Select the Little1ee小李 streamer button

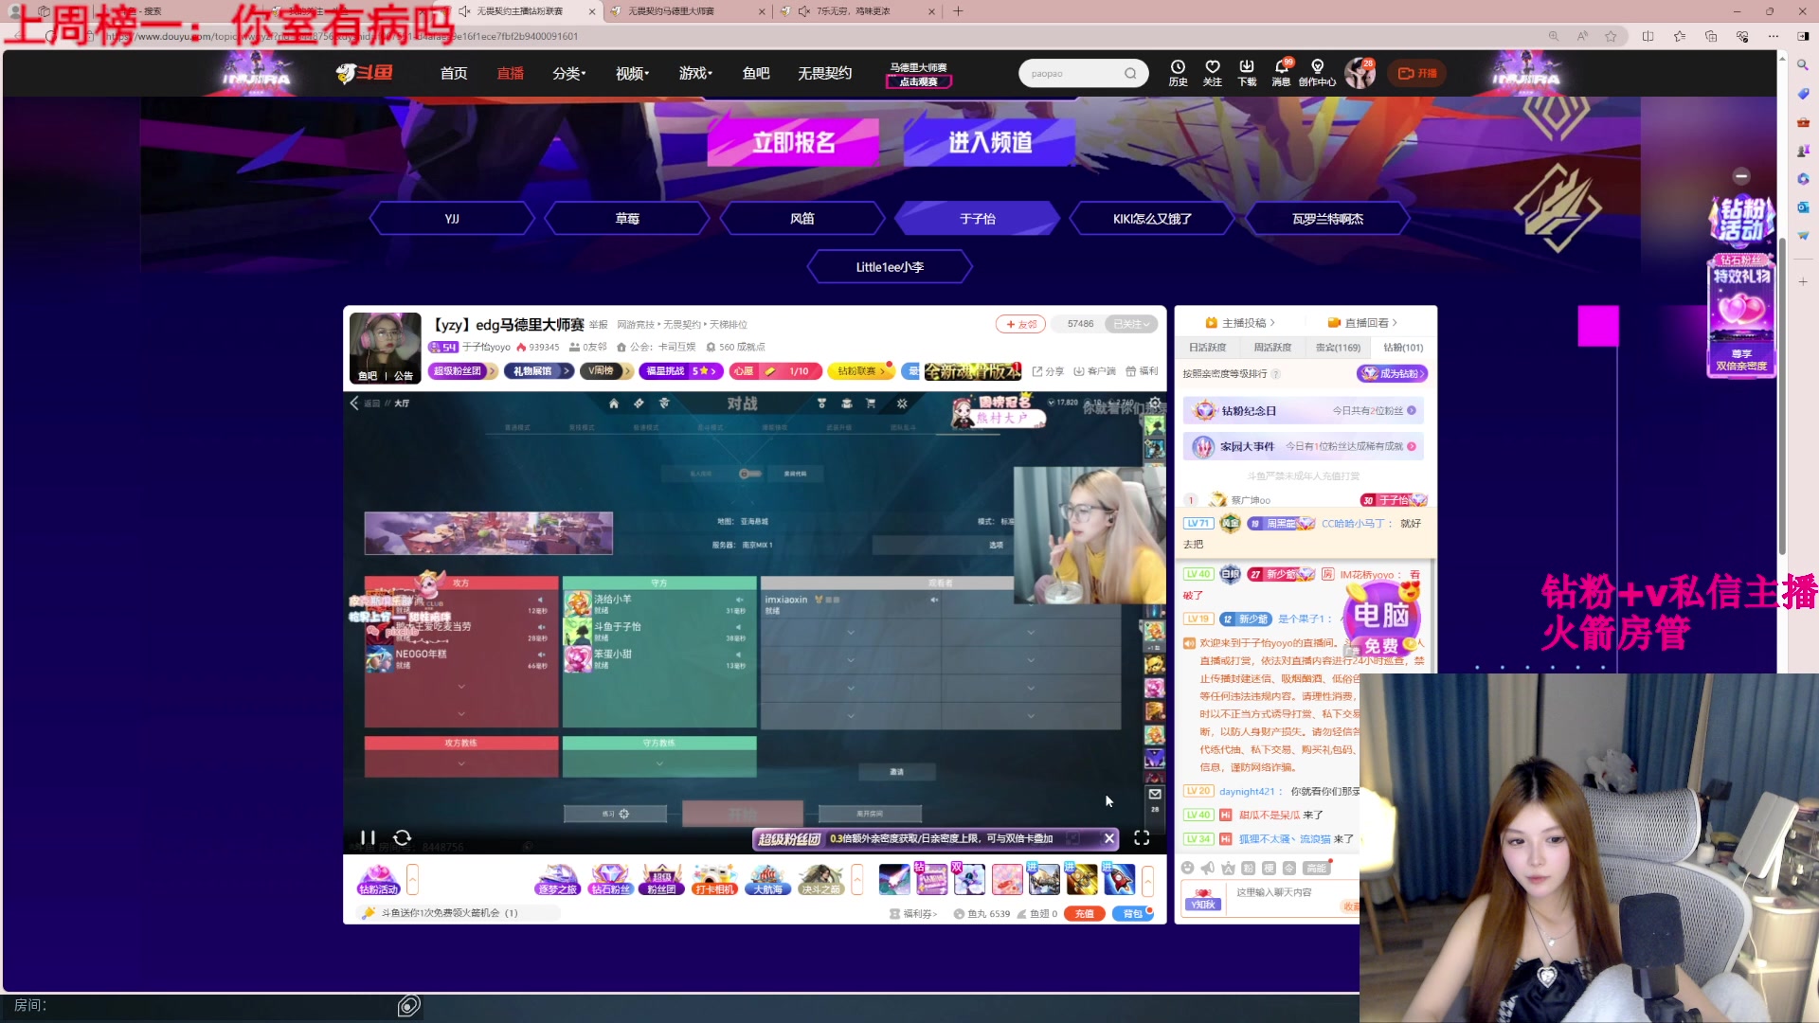(x=890, y=267)
